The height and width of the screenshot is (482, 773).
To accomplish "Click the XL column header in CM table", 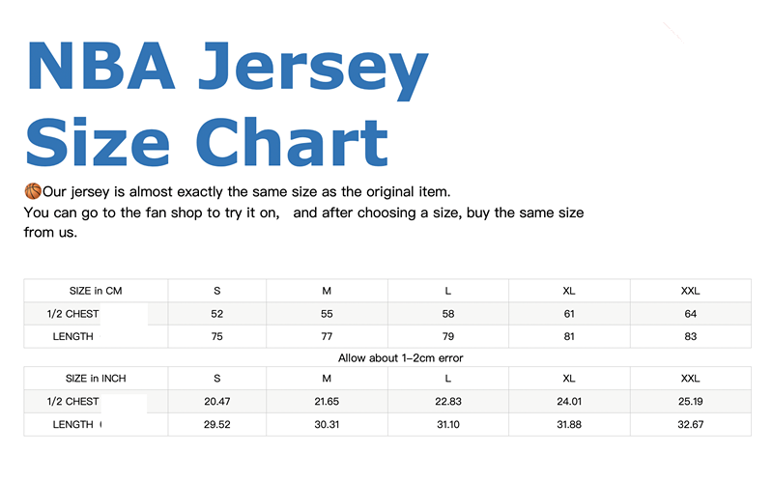I will point(569,291).
